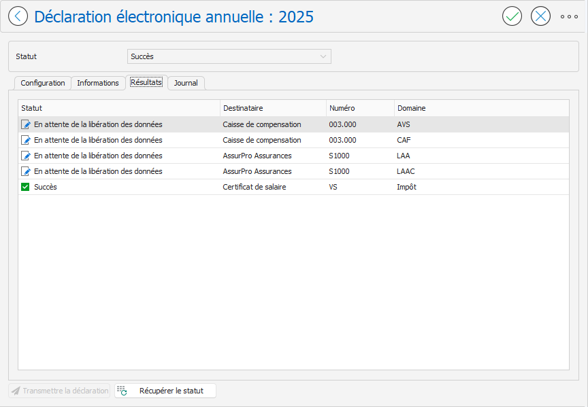Click the edit icon on the LAAC row

[26, 171]
